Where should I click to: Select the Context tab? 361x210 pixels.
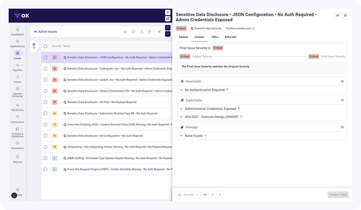click(199, 37)
